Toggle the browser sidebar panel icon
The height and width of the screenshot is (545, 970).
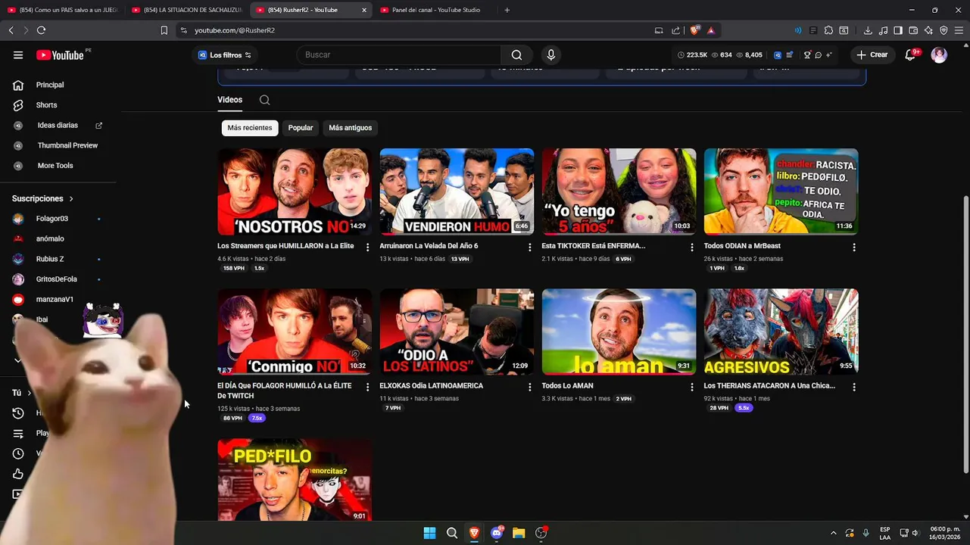coord(898,30)
